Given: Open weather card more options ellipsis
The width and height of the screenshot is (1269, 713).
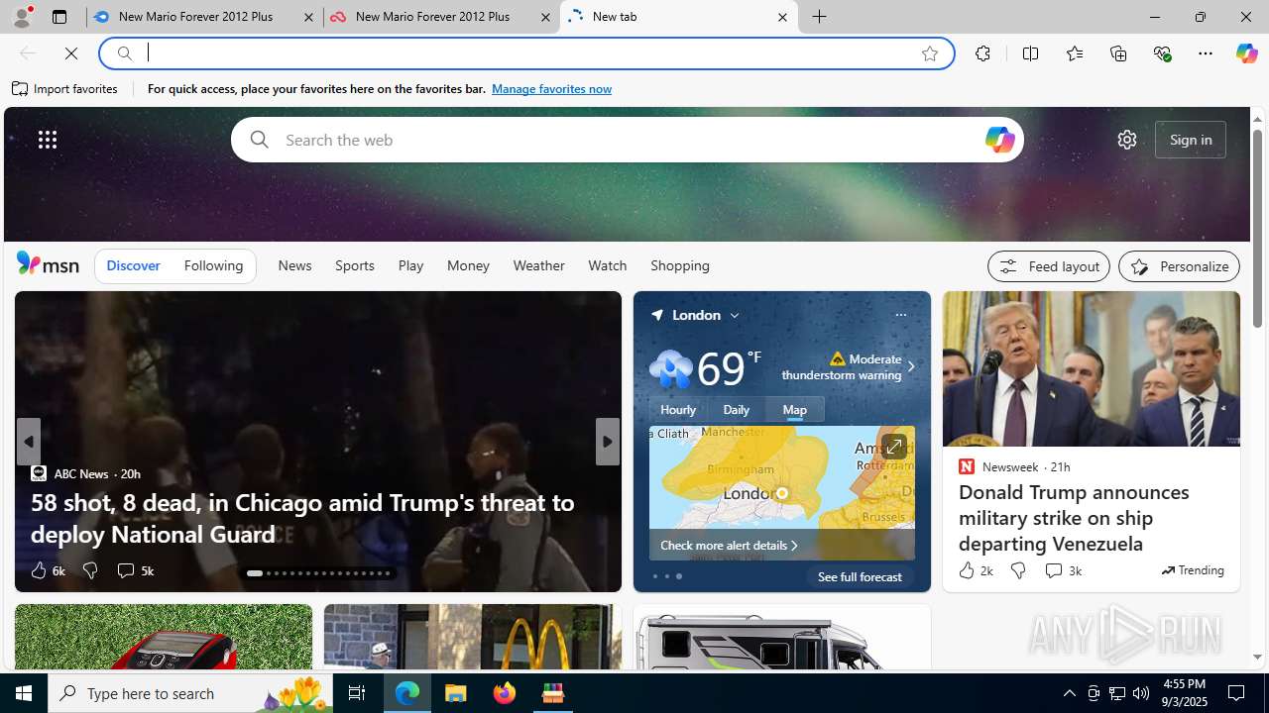Looking at the screenshot, I should pyautogui.click(x=900, y=315).
